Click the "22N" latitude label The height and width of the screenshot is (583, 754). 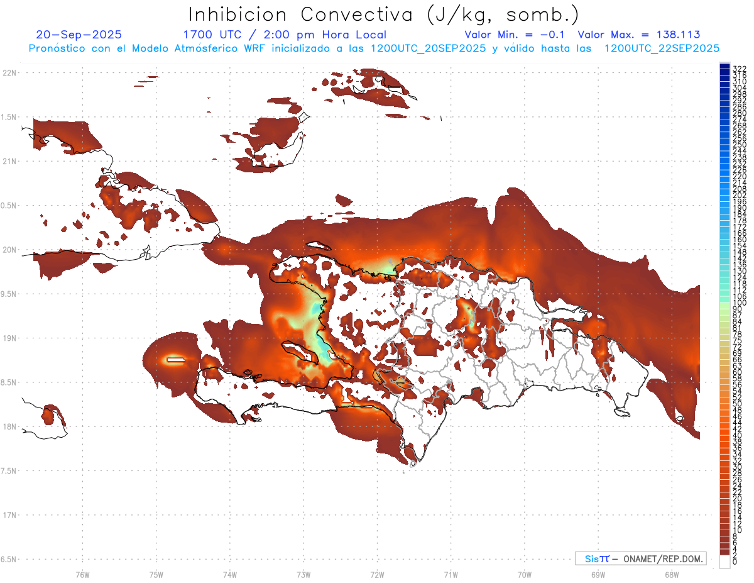pyautogui.click(x=9, y=73)
